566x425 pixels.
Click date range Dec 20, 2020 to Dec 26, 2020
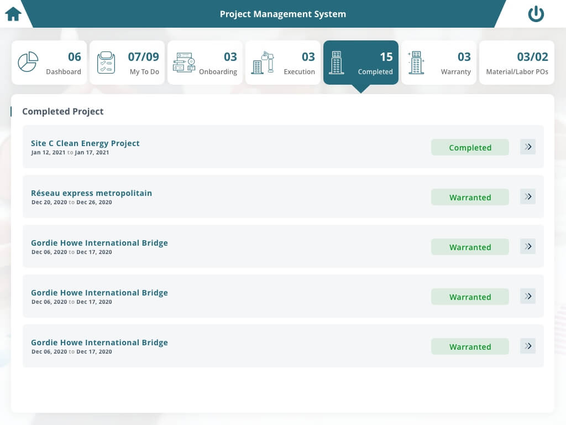click(71, 203)
